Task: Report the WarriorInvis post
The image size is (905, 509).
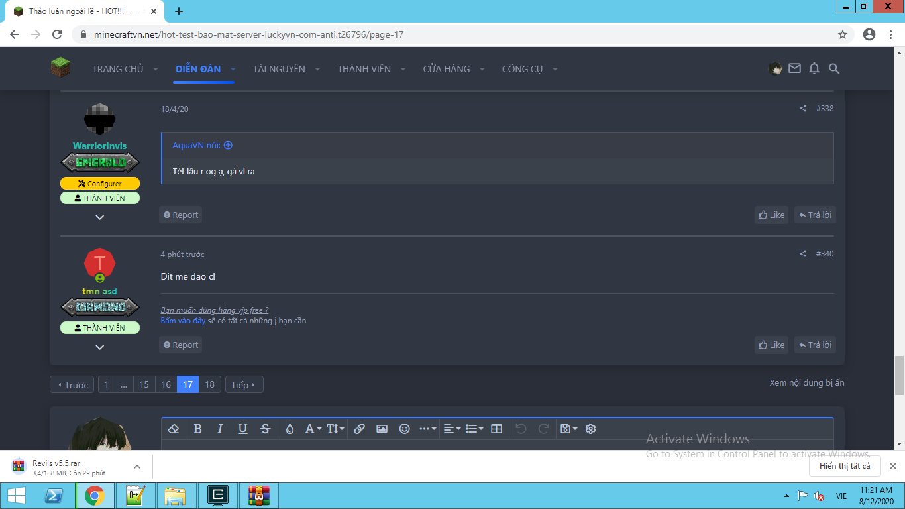Action: 181,215
